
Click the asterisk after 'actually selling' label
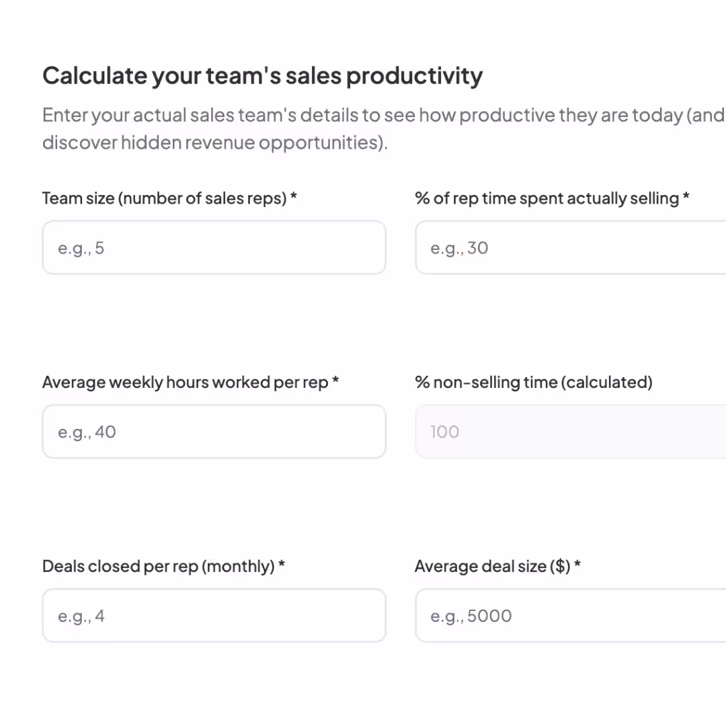pos(686,197)
